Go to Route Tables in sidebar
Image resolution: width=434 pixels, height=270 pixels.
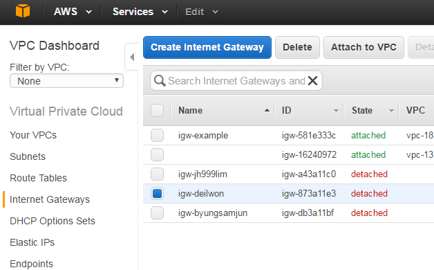pyautogui.click(x=38, y=178)
